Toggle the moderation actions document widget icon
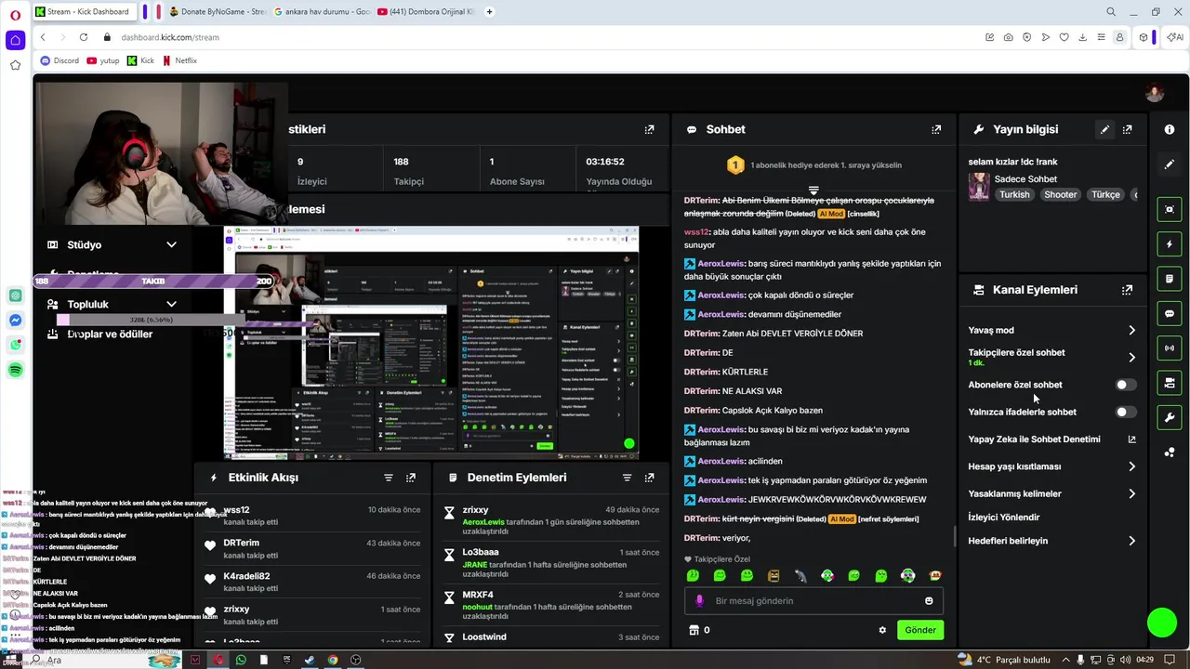 click(1170, 279)
